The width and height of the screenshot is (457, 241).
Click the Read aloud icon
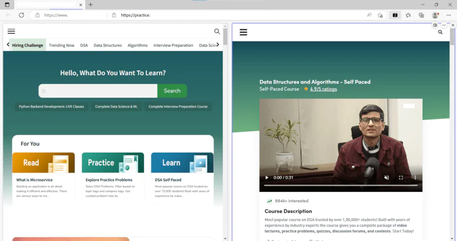(369, 15)
